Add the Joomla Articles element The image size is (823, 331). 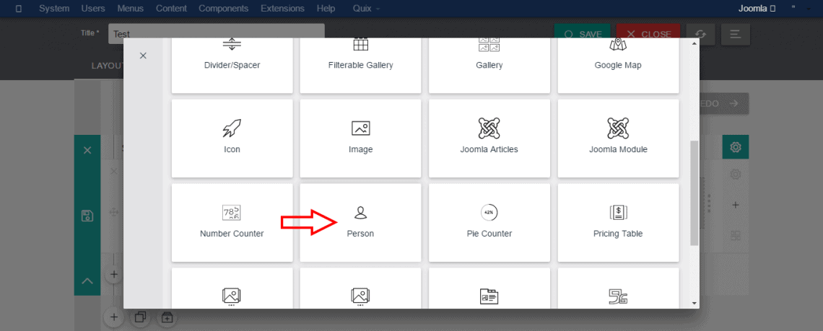[489, 138]
